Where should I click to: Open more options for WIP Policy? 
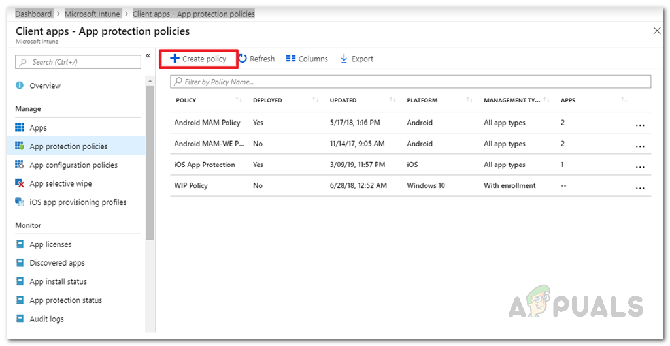pyautogui.click(x=640, y=188)
